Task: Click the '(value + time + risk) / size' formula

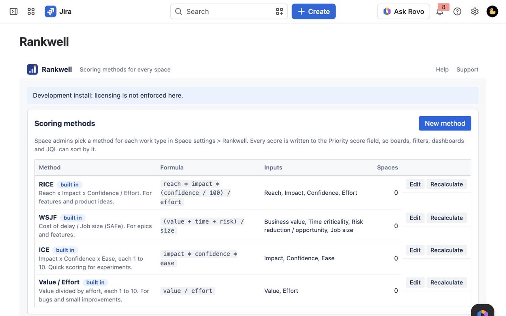Action: [x=202, y=226]
